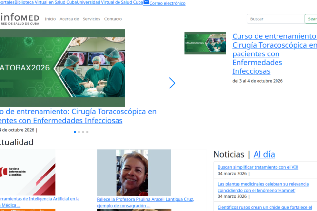Click inside the Buscar search field
The width and height of the screenshot is (317, 211).
276,19
